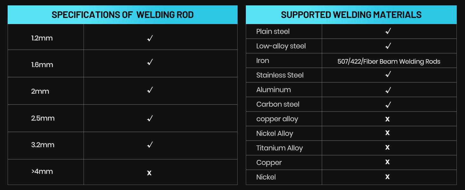Click the Titanium Alloy X mark
The image size is (465, 190).
387,148
